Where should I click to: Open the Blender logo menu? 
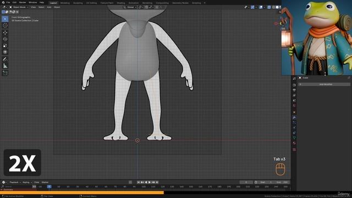click(3, 2)
